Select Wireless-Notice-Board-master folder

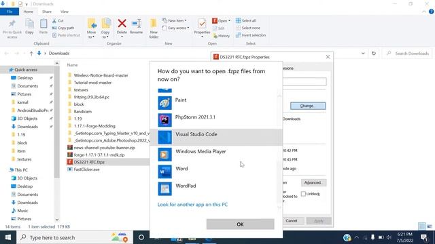click(x=101, y=75)
